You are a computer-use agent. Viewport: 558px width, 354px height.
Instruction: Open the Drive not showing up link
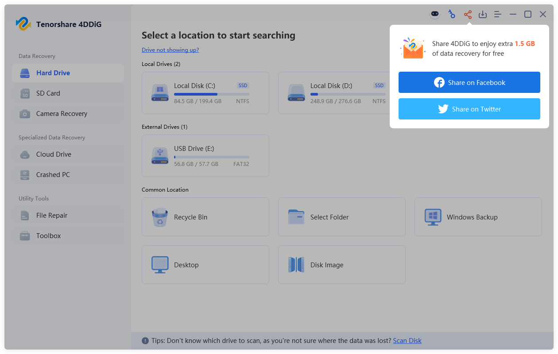(x=170, y=50)
